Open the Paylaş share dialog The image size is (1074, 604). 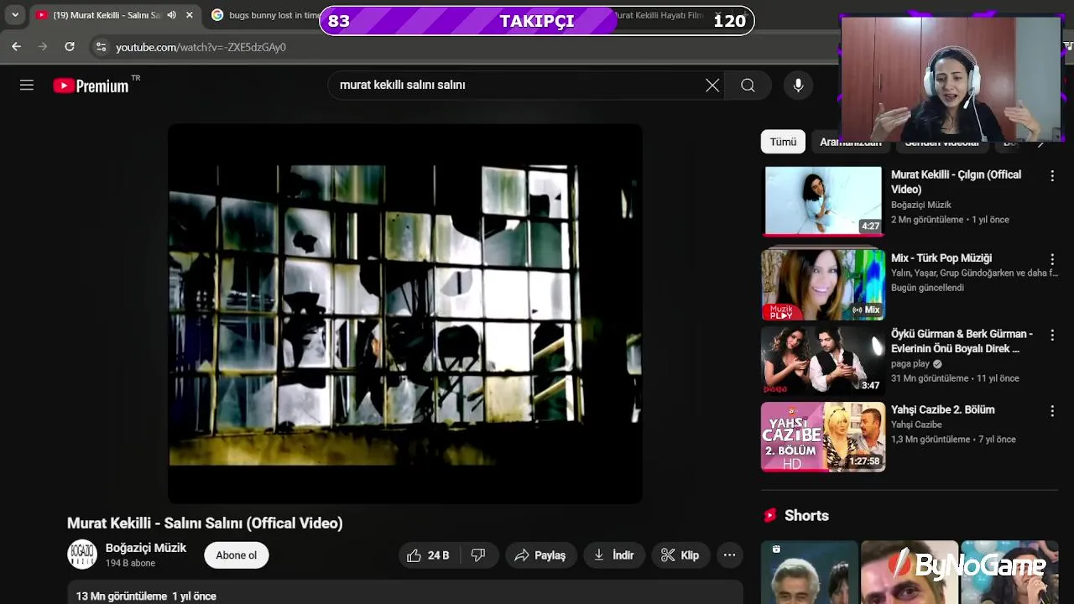[541, 555]
